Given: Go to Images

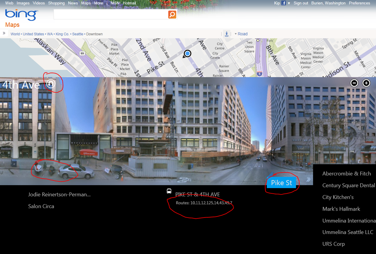Looking at the screenshot, I should tap(23, 3).
